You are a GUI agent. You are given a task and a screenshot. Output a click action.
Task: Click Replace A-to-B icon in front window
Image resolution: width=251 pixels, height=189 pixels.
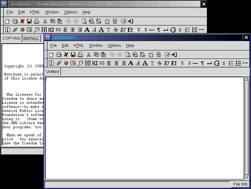click(142, 55)
